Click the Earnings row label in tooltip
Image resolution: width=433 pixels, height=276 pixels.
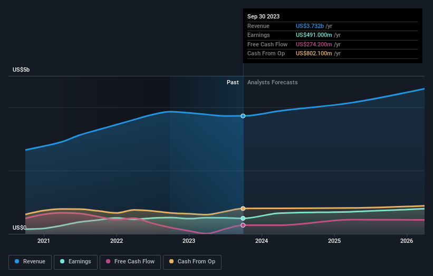(x=258, y=35)
